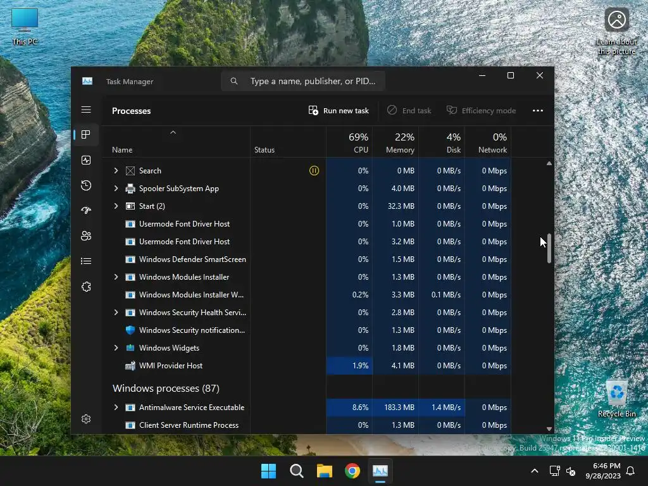Viewport: 648px width, 486px height.
Task: Open the App history sidebar icon
Action: [x=86, y=185]
